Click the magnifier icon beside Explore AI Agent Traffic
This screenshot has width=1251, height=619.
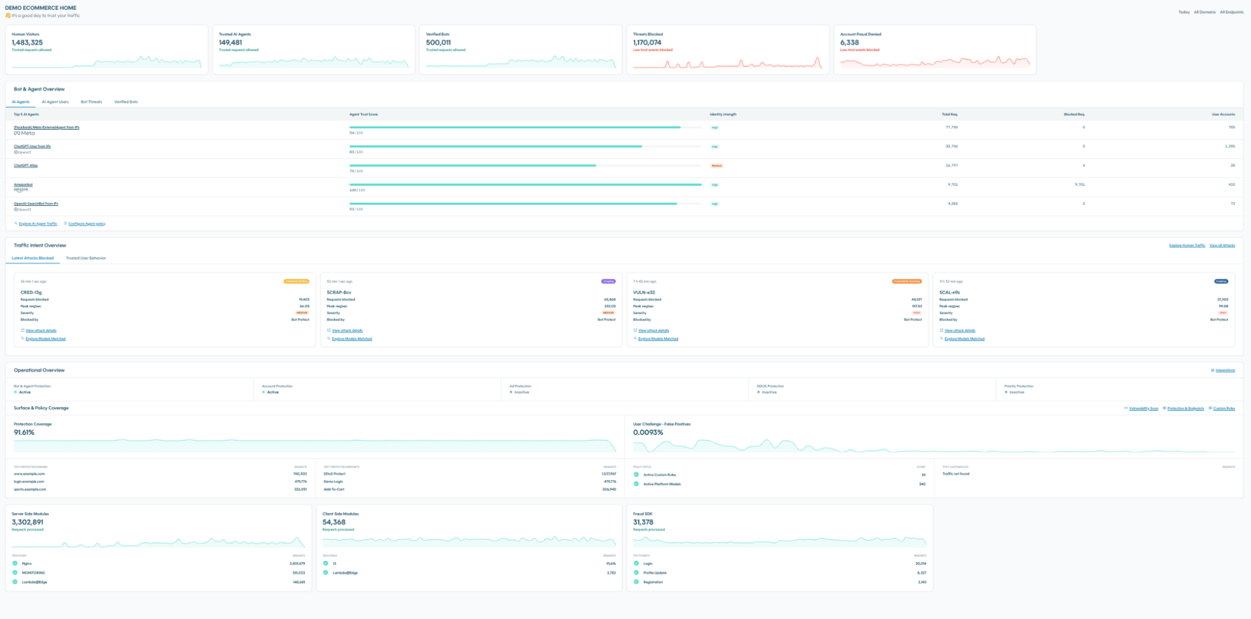(16, 223)
